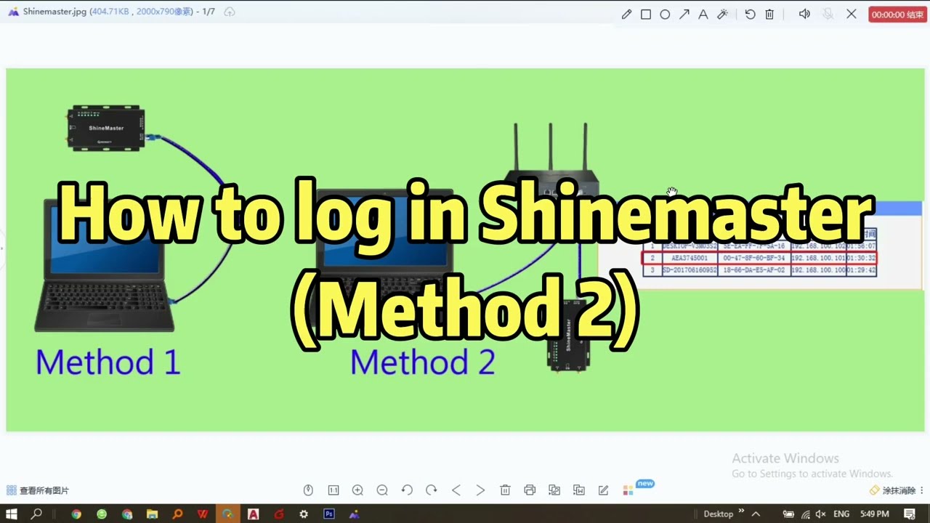Toggle the speaker audio in recording bar

click(x=804, y=15)
